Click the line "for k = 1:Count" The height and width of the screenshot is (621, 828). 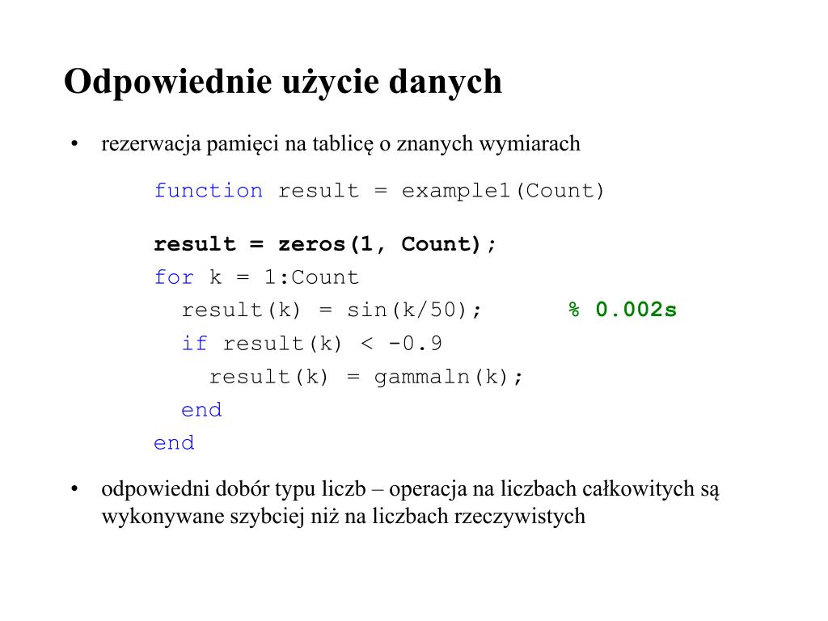256,277
